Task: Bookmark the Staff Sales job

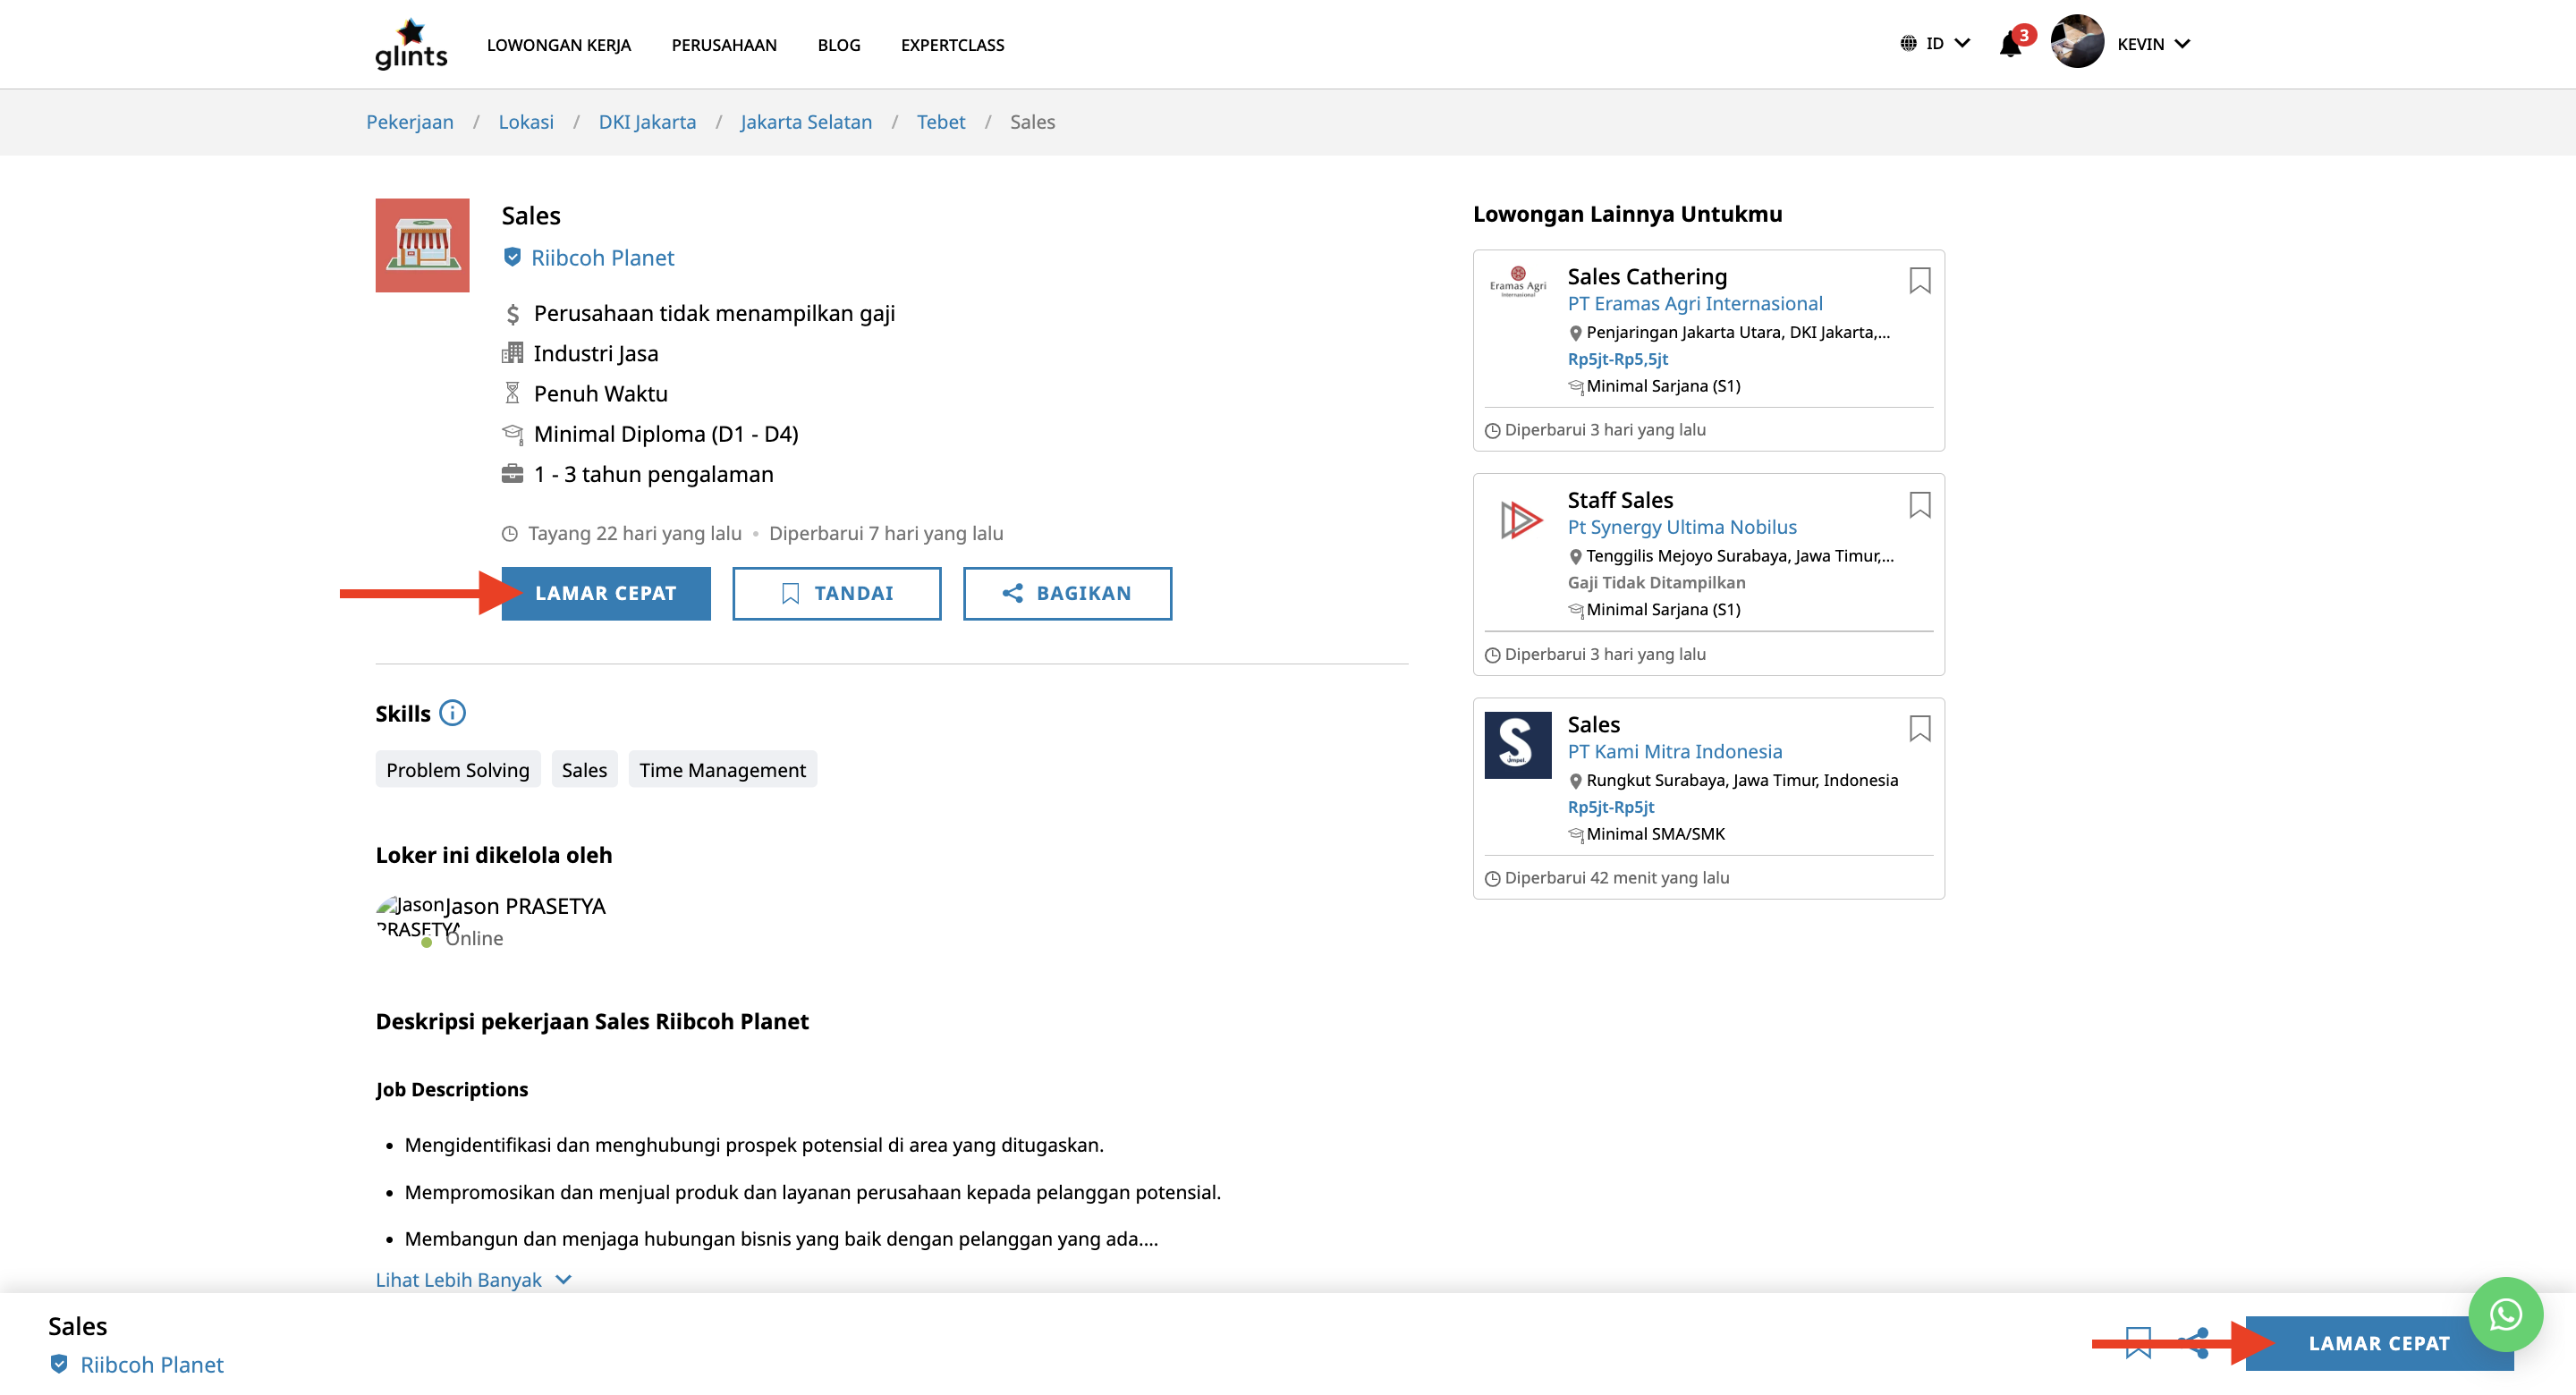Action: coord(1919,505)
